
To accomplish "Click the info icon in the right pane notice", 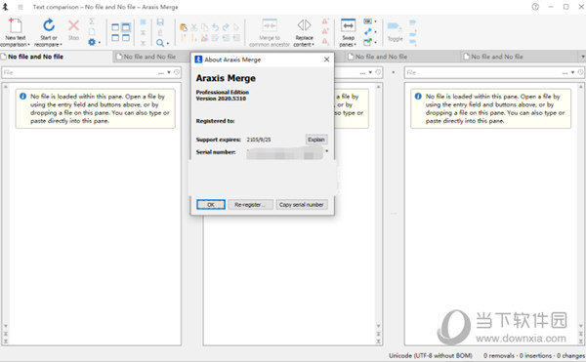I will pos(418,97).
